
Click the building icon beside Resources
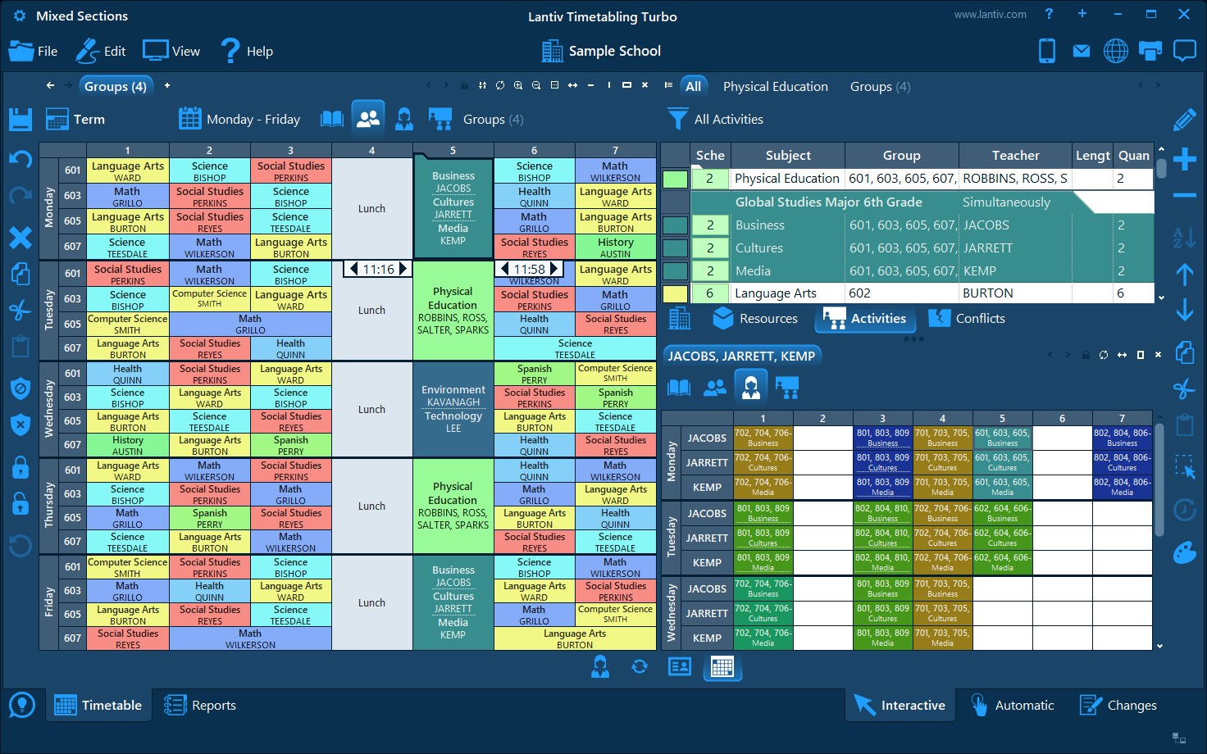click(680, 318)
